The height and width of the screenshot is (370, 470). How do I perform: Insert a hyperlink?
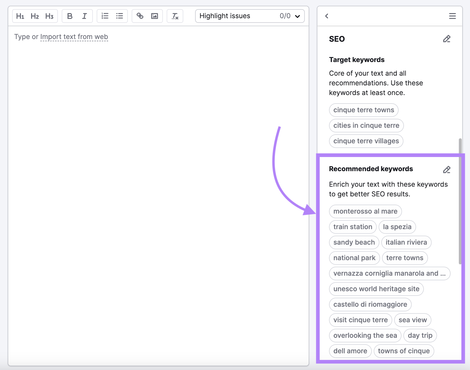click(x=140, y=16)
